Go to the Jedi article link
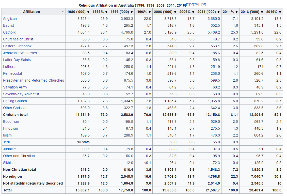Screen dimensions: 287x196 click(6, 142)
